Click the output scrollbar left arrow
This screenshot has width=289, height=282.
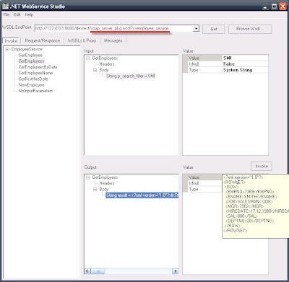point(87,271)
